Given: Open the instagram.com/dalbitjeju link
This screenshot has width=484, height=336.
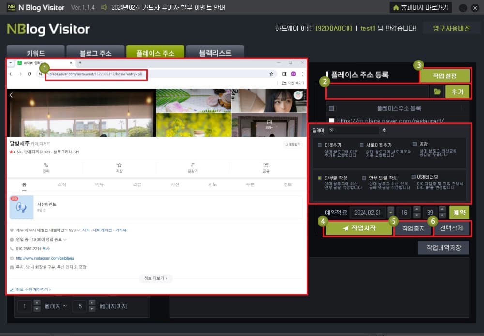Looking at the screenshot, I should pos(45,258).
